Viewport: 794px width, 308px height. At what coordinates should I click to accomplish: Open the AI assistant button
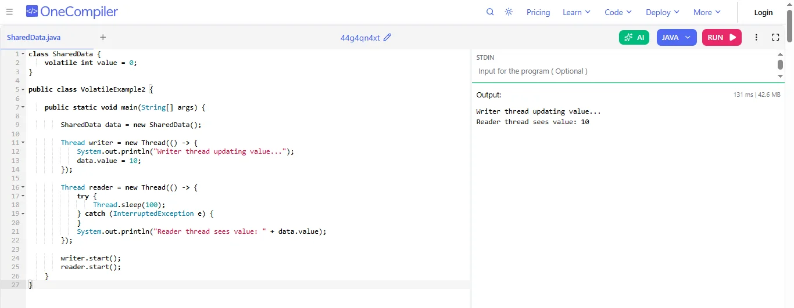(634, 37)
